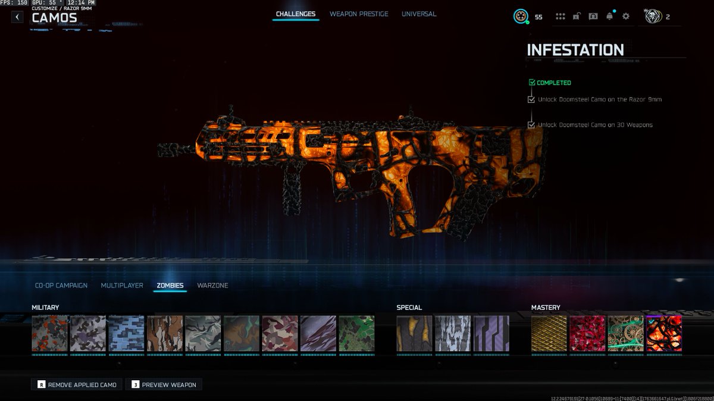Open the skull prestige emblem
Image resolution: width=714 pixels, height=401 pixels.
pyautogui.click(x=652, y=17)
